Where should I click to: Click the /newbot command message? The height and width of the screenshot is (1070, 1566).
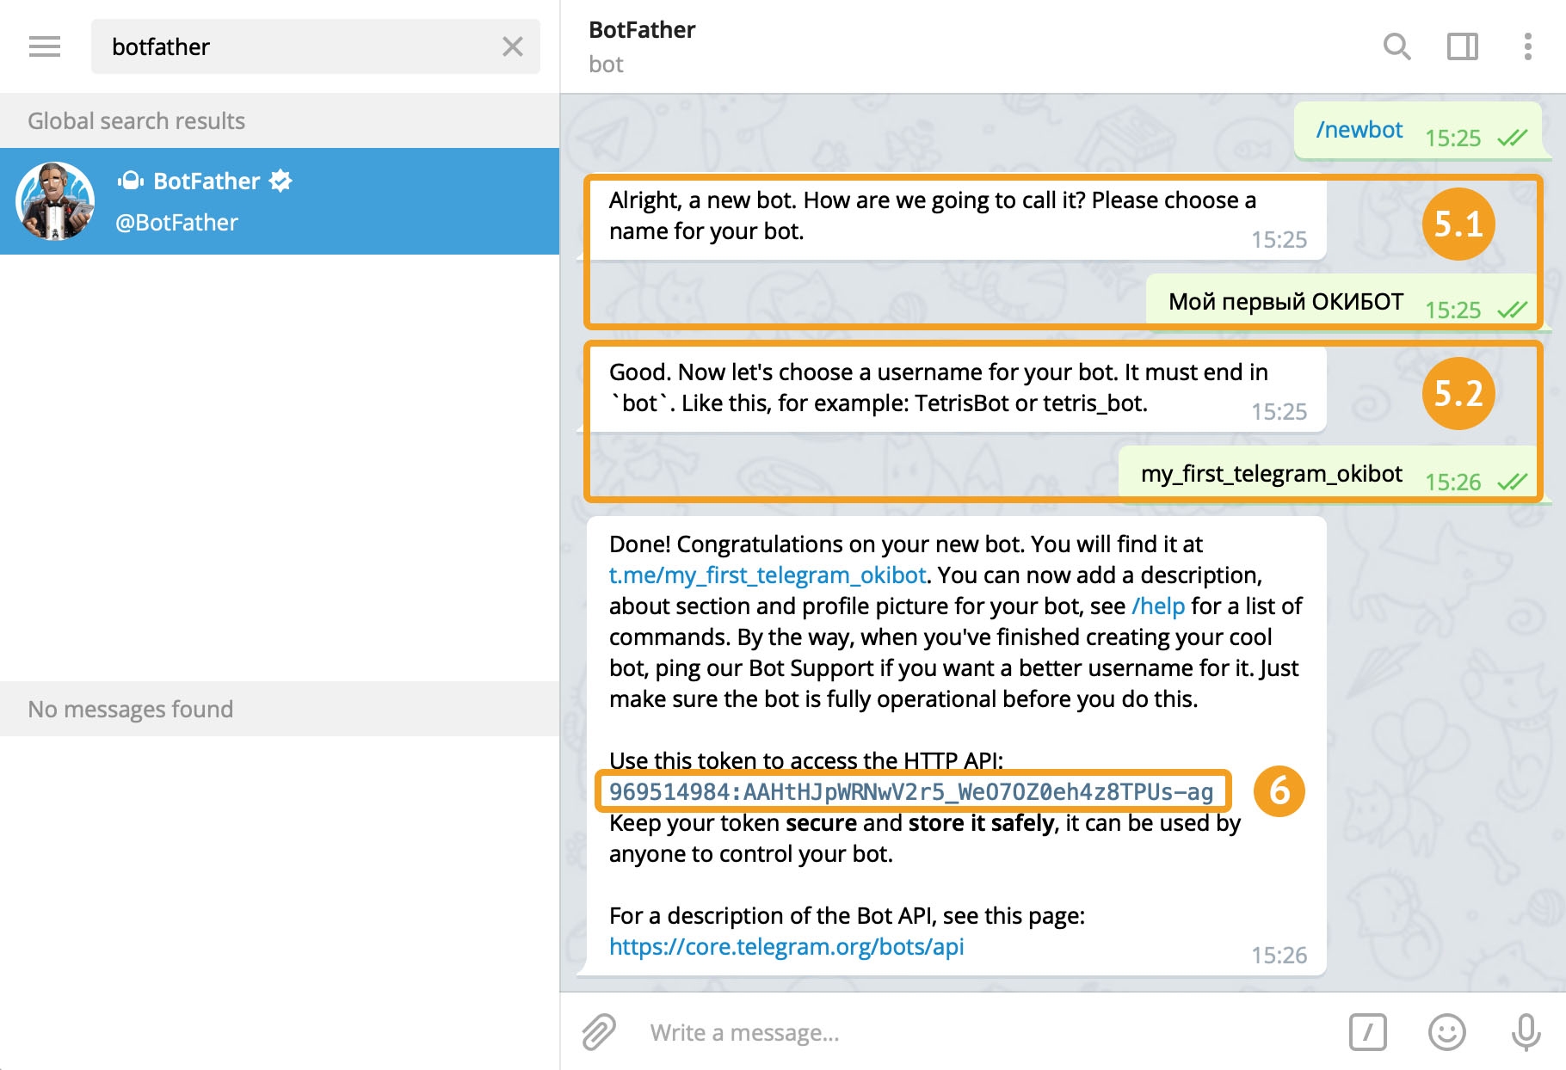(1359, 130)
